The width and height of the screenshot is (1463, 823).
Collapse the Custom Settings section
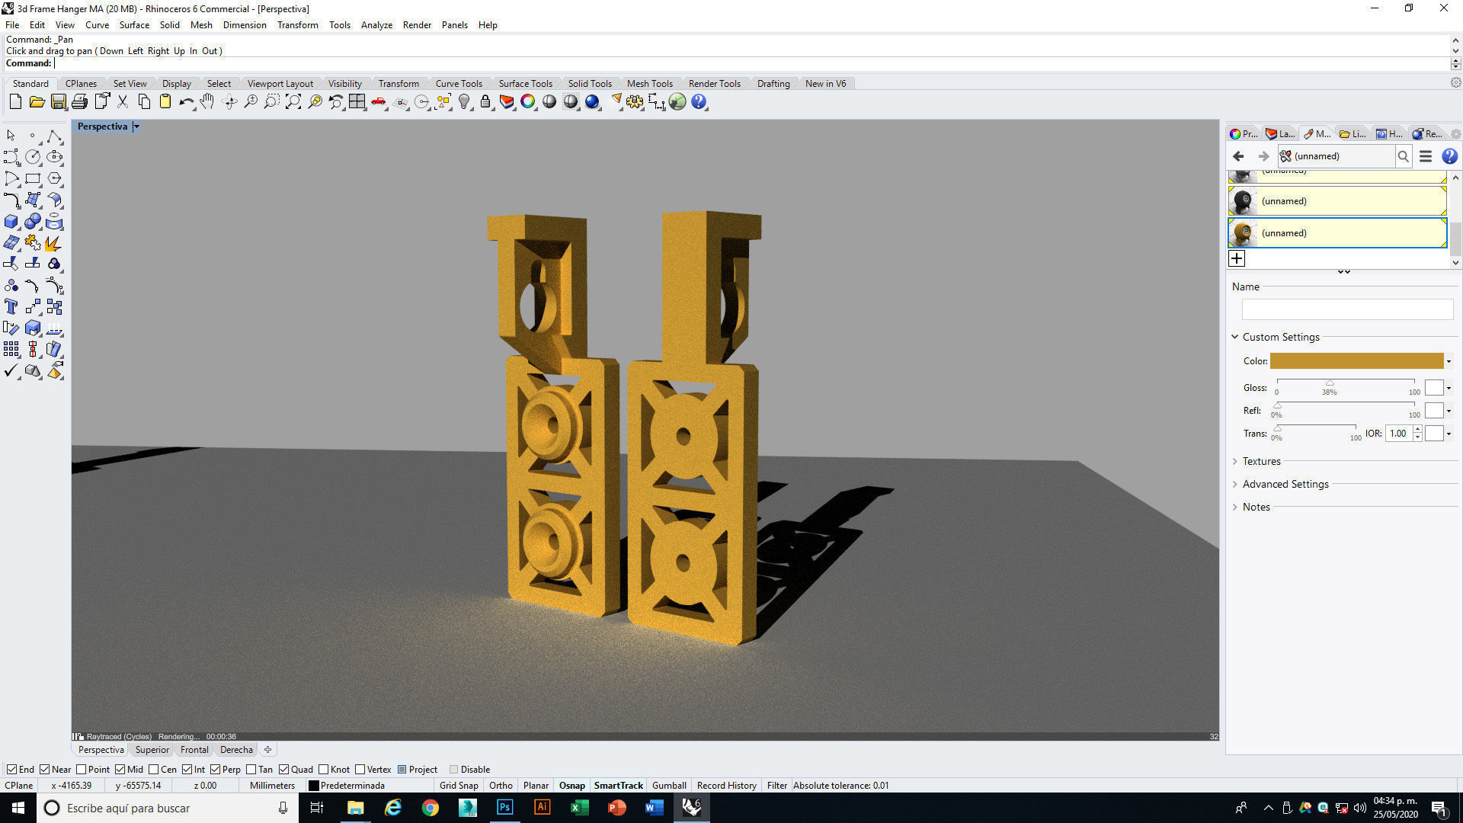pos(1234,336)
